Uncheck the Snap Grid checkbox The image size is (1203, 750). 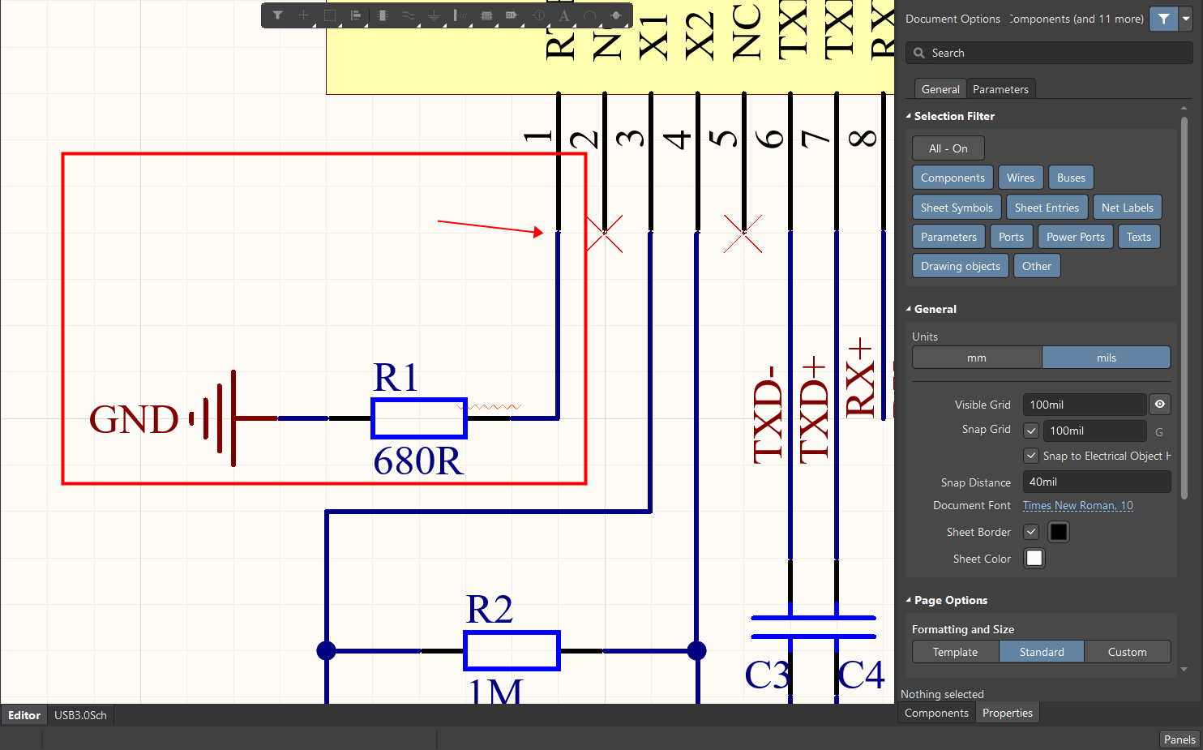click(x=1031, y=431)
